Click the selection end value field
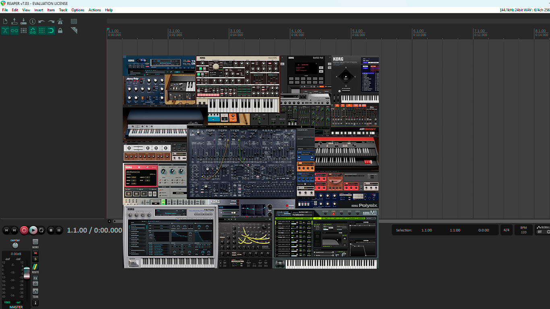This screenshot has height=309, width=550. click(455, 231)
